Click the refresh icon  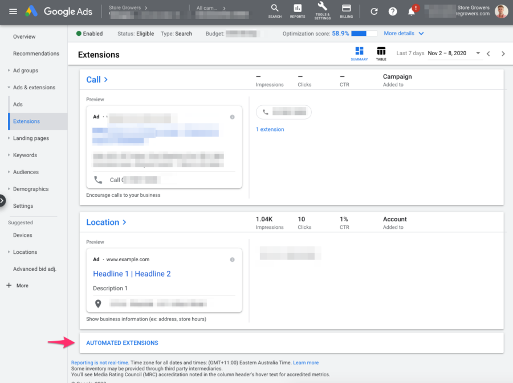click(374, 11)
